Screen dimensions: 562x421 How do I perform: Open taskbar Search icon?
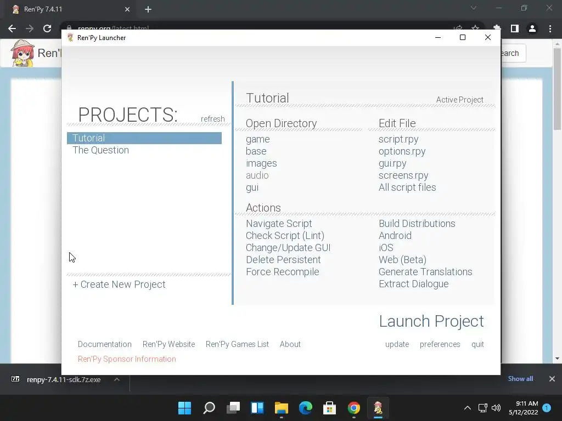[x=209, y=408]
